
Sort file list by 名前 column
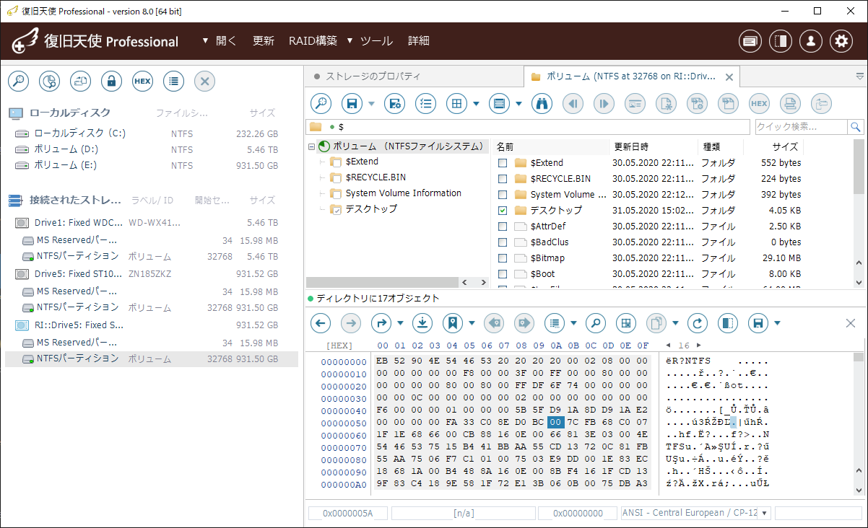point(550,146)
